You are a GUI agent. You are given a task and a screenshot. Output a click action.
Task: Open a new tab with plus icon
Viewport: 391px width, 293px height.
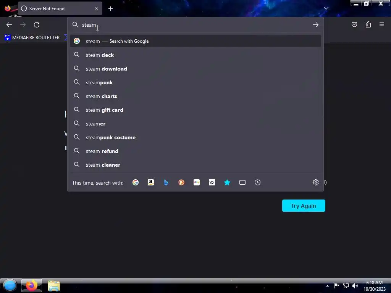110,9
